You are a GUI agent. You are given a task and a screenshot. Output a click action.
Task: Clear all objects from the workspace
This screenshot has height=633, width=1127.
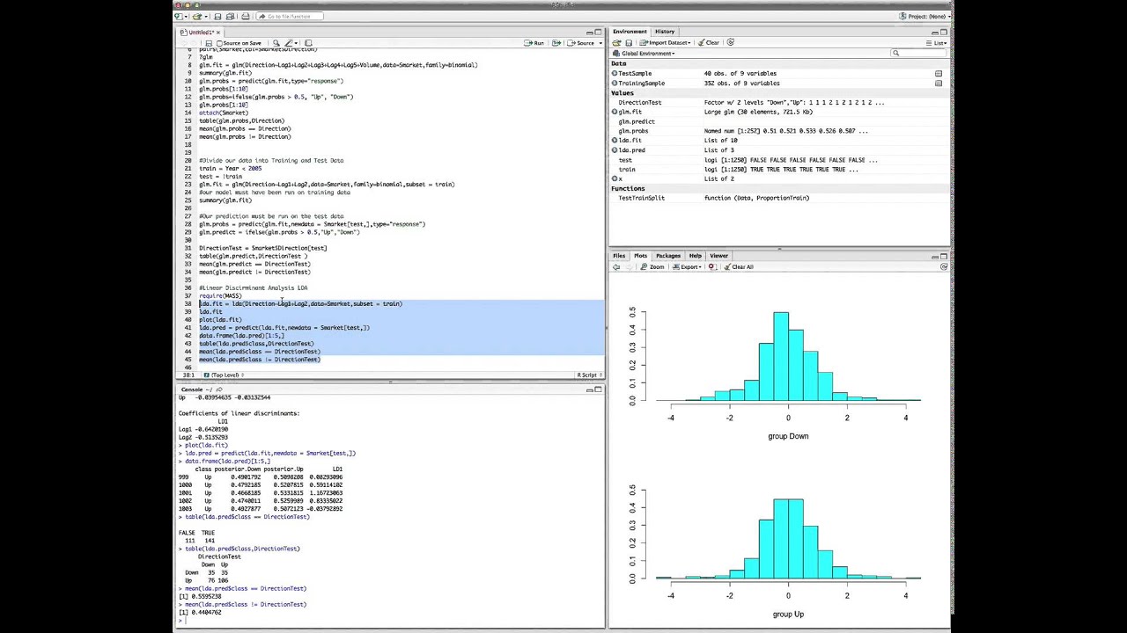pos(708,42)
